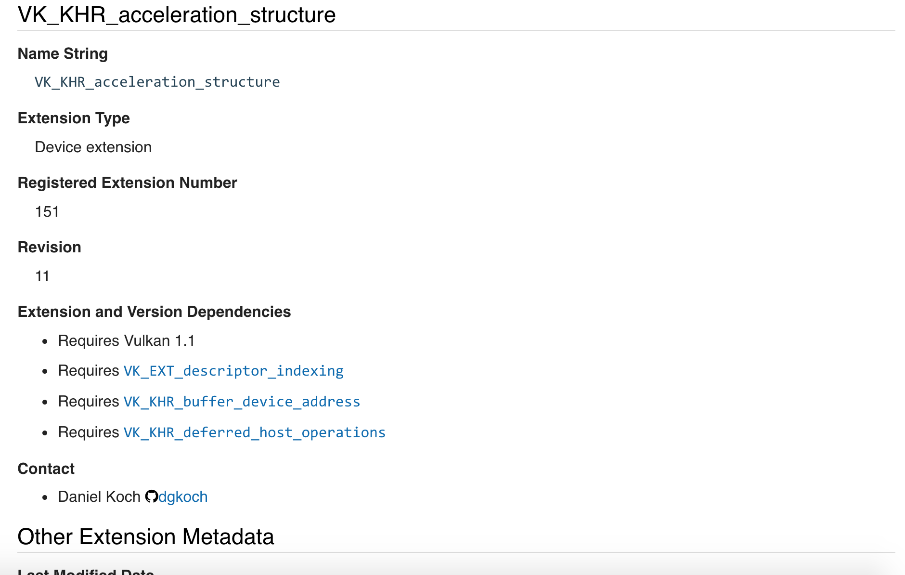Select the extension number 151 text

(x=47, y=211)
